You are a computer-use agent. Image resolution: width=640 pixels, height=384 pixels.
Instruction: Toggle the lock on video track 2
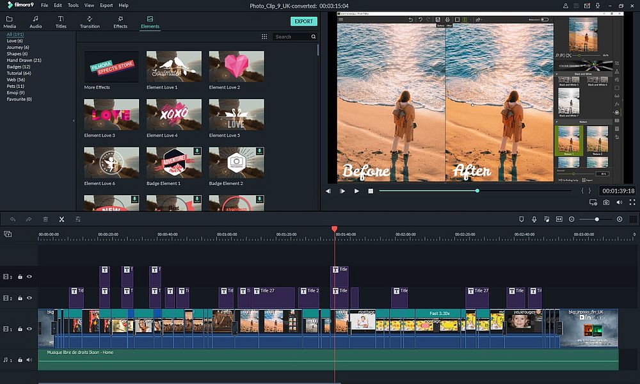click(20, 298)
